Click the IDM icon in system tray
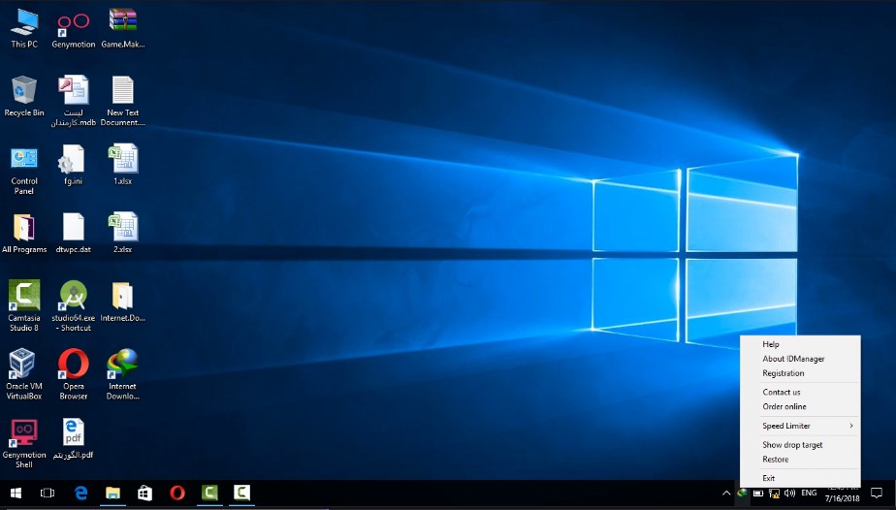Viewport: 896px width, 510px height. click(x=742, y=494)
